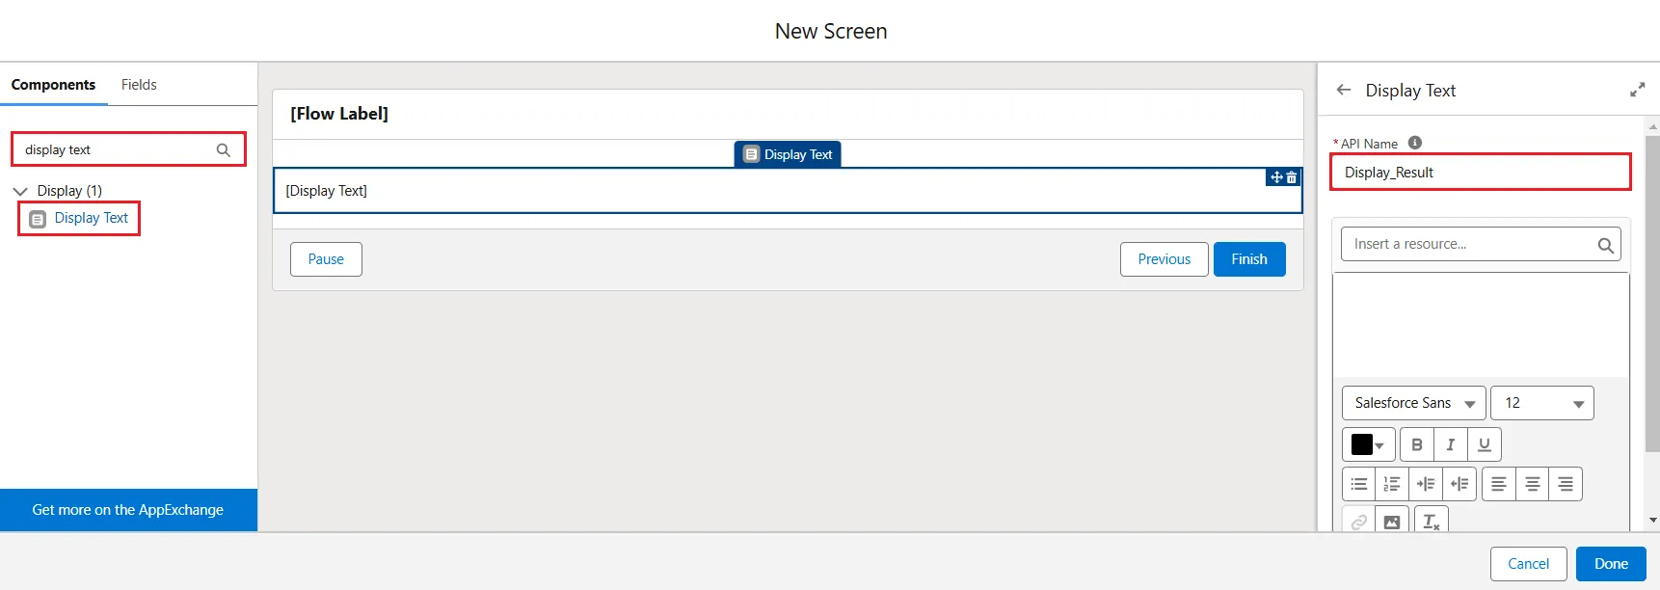
Task: Collapse the Display (1) category
Action: coord(20,191)
